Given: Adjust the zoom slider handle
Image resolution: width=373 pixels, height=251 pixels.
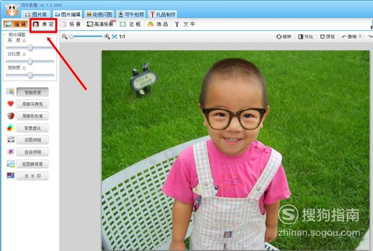Looking at the screenshot, I should click(71, 37).
